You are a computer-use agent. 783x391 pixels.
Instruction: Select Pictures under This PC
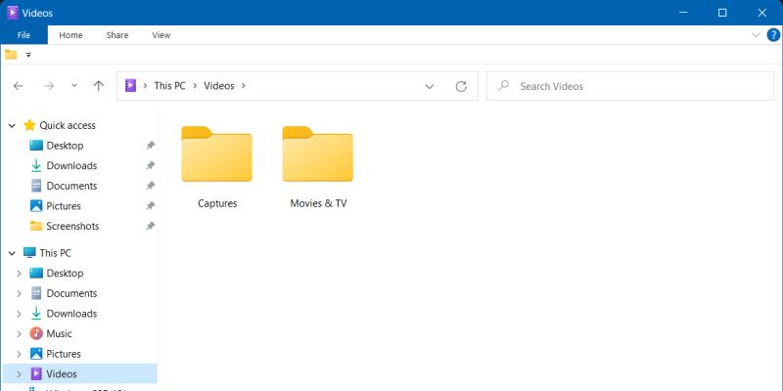pos(64,354)
